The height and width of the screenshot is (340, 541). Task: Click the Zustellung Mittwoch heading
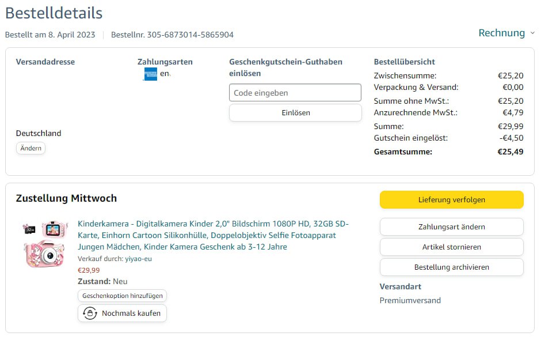(x=66, y=198)
